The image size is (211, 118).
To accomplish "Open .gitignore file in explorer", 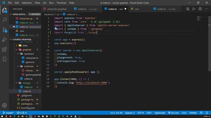I will [x=26, y=95].
